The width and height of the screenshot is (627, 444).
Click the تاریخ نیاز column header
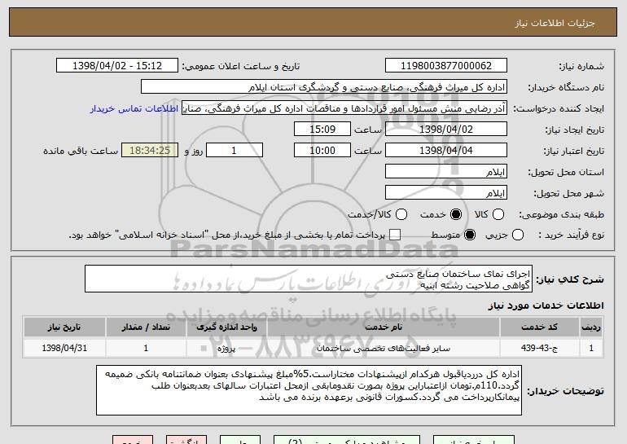[64, 328]
